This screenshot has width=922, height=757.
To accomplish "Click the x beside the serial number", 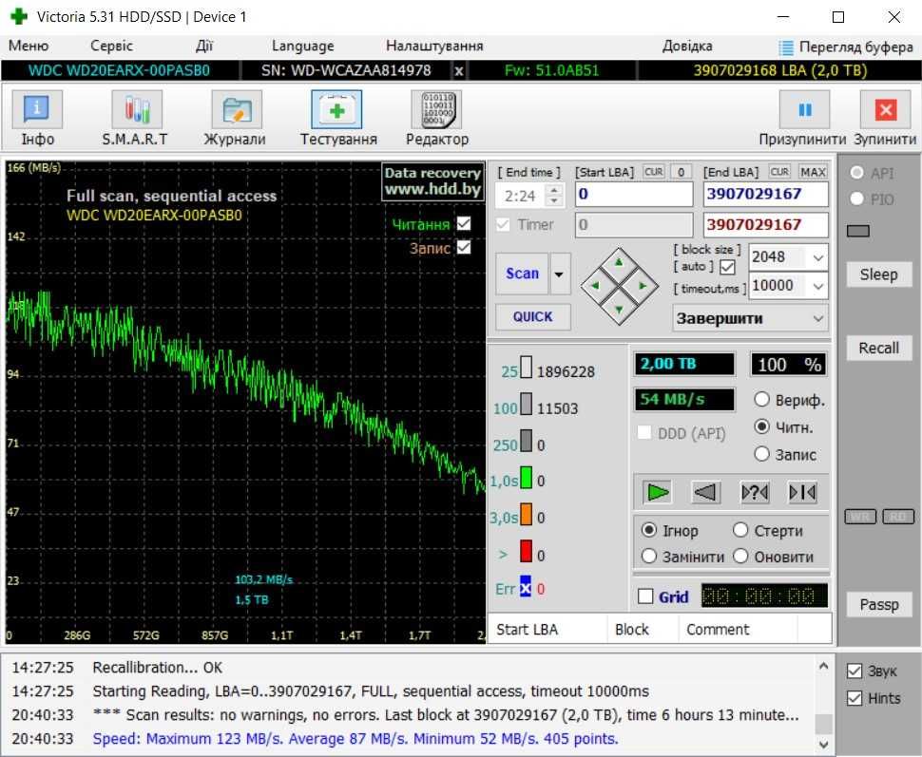I will click(x=459, y=71).
